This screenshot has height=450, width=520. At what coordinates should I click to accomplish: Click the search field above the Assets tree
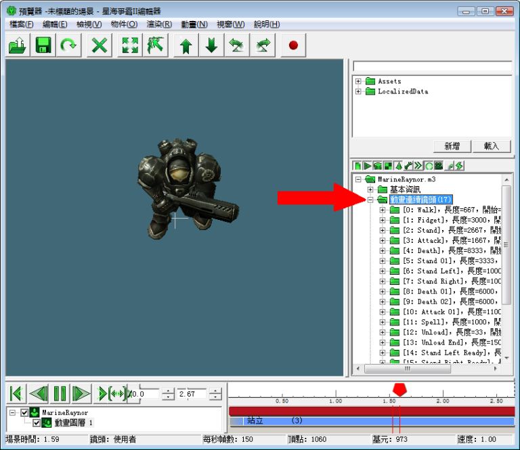pyautogui.click(x=433, y=66)
